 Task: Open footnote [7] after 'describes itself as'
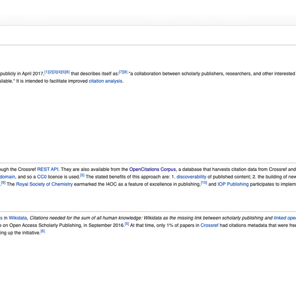[121, 72]
